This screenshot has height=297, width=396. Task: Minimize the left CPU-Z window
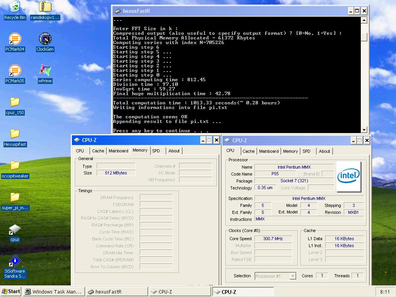click(x=203, y=140)
